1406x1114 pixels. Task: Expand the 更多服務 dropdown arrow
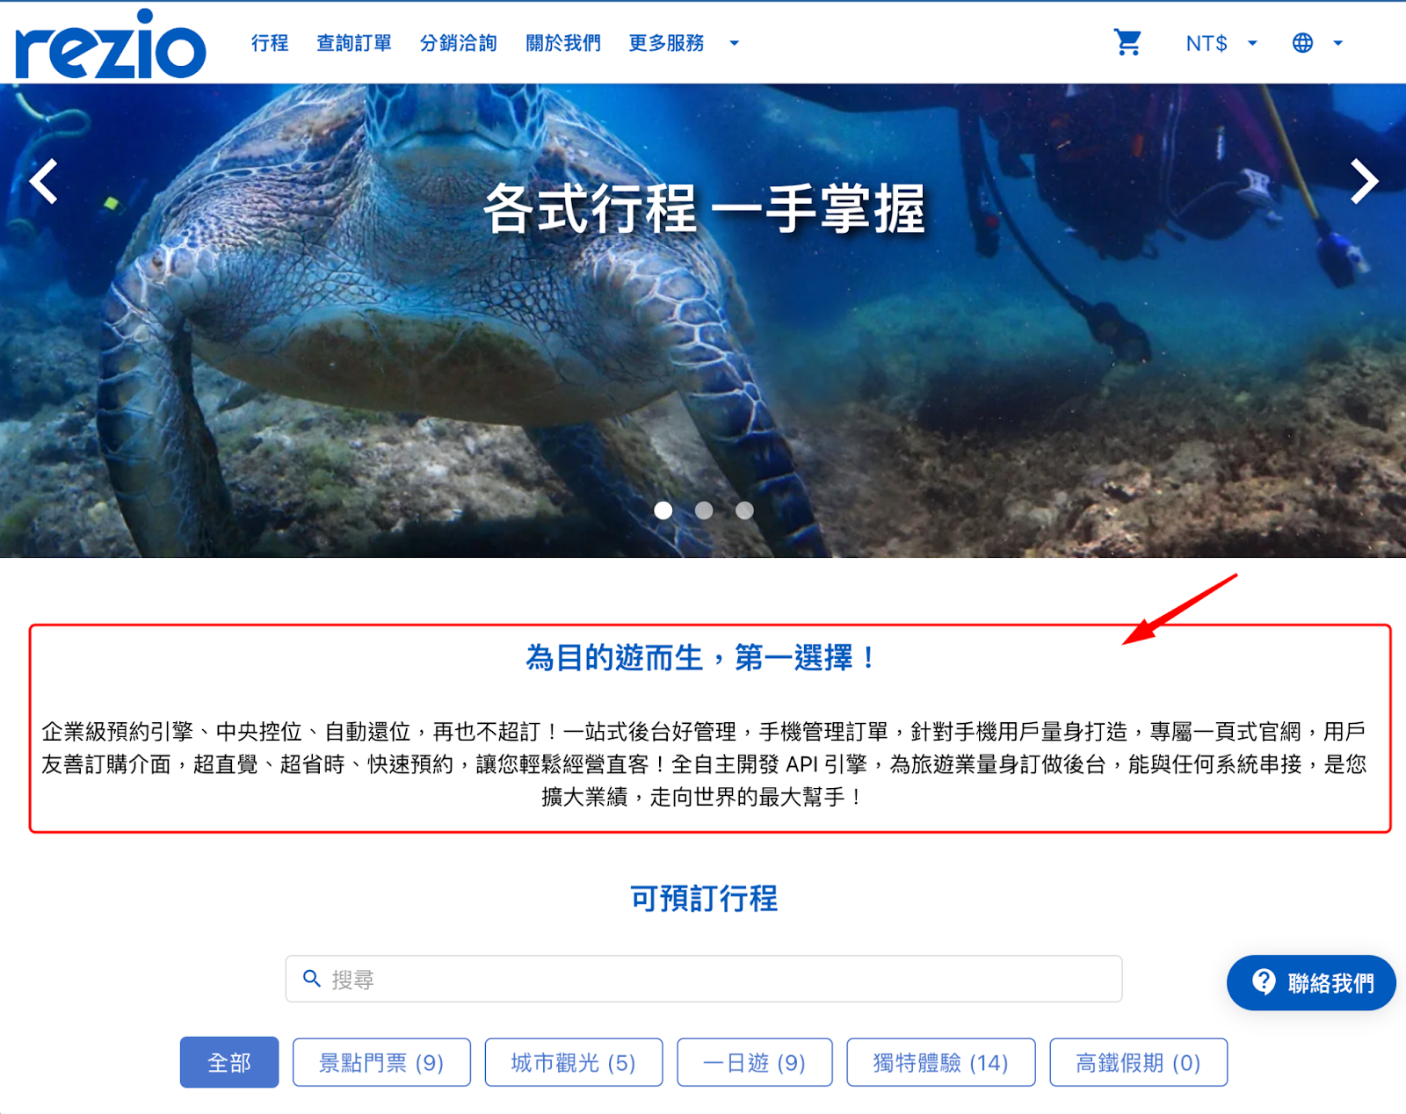[735, 43]
